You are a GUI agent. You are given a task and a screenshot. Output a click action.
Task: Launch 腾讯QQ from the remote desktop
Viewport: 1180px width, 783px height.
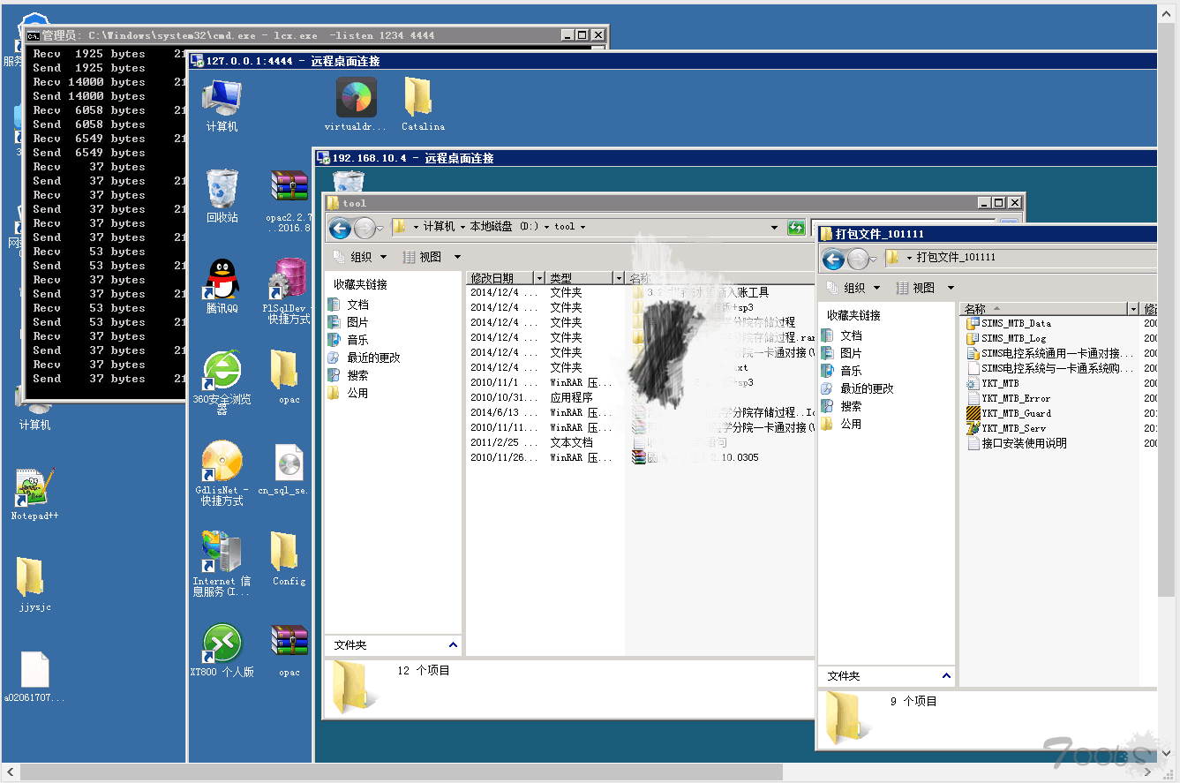click(x=222, y=286)
